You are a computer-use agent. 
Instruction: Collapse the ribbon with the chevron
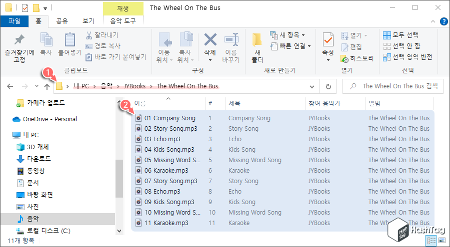[433, 21]
